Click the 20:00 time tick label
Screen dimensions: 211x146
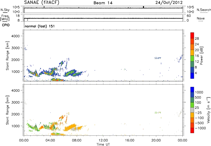click(156, 140)
